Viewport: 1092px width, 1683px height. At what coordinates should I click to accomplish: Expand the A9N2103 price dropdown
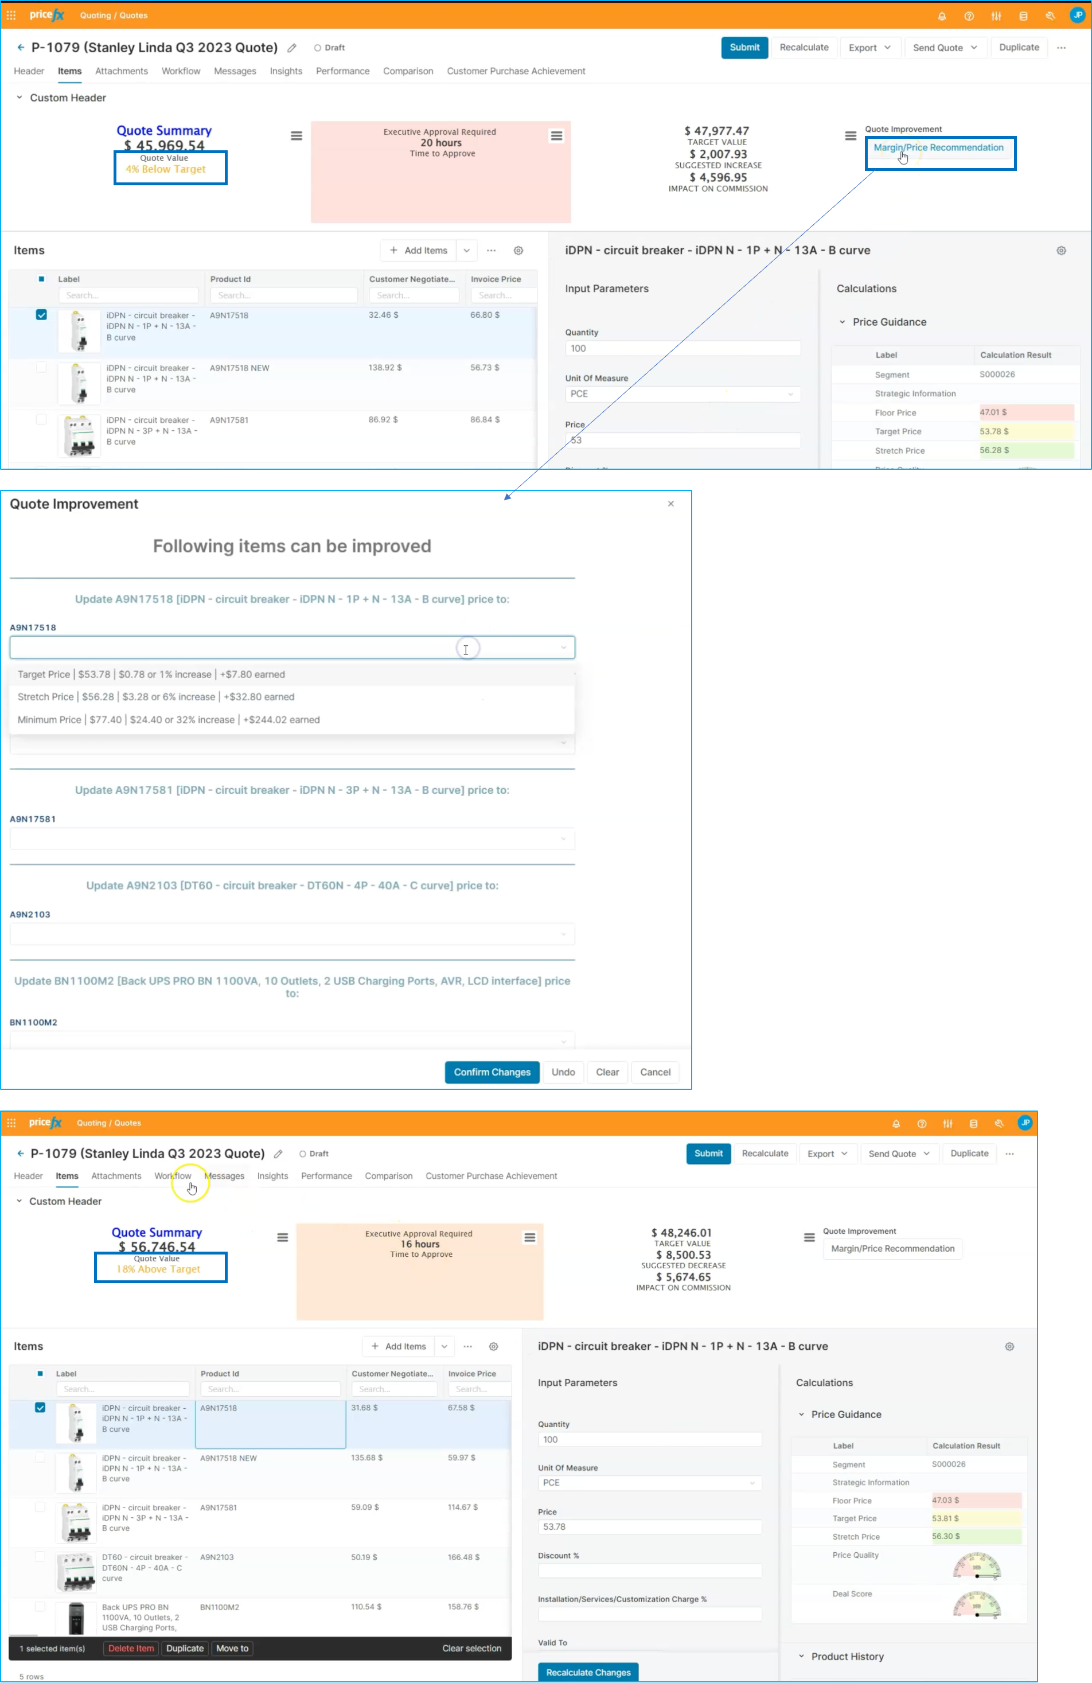coord(292,934)
